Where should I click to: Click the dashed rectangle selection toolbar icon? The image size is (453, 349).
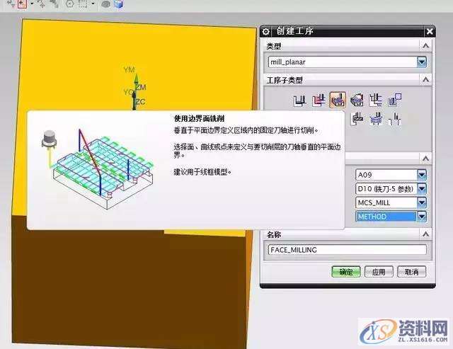(x=83, y=4)
